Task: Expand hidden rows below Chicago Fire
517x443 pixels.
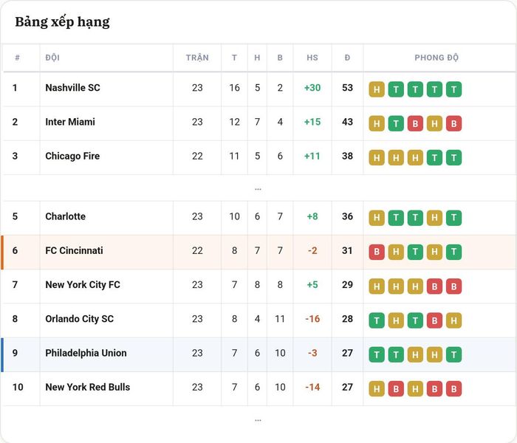Action: coord(258,189)
